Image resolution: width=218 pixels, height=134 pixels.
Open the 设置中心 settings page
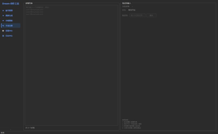tap(9, 31)
